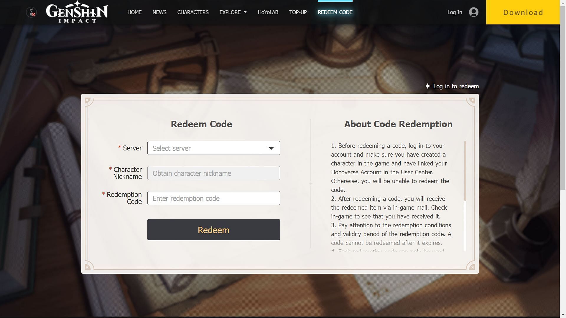The width and height of the screenshot is (566, 318).
Task: Click the Character Nickname input field
Action: point(213,173)
